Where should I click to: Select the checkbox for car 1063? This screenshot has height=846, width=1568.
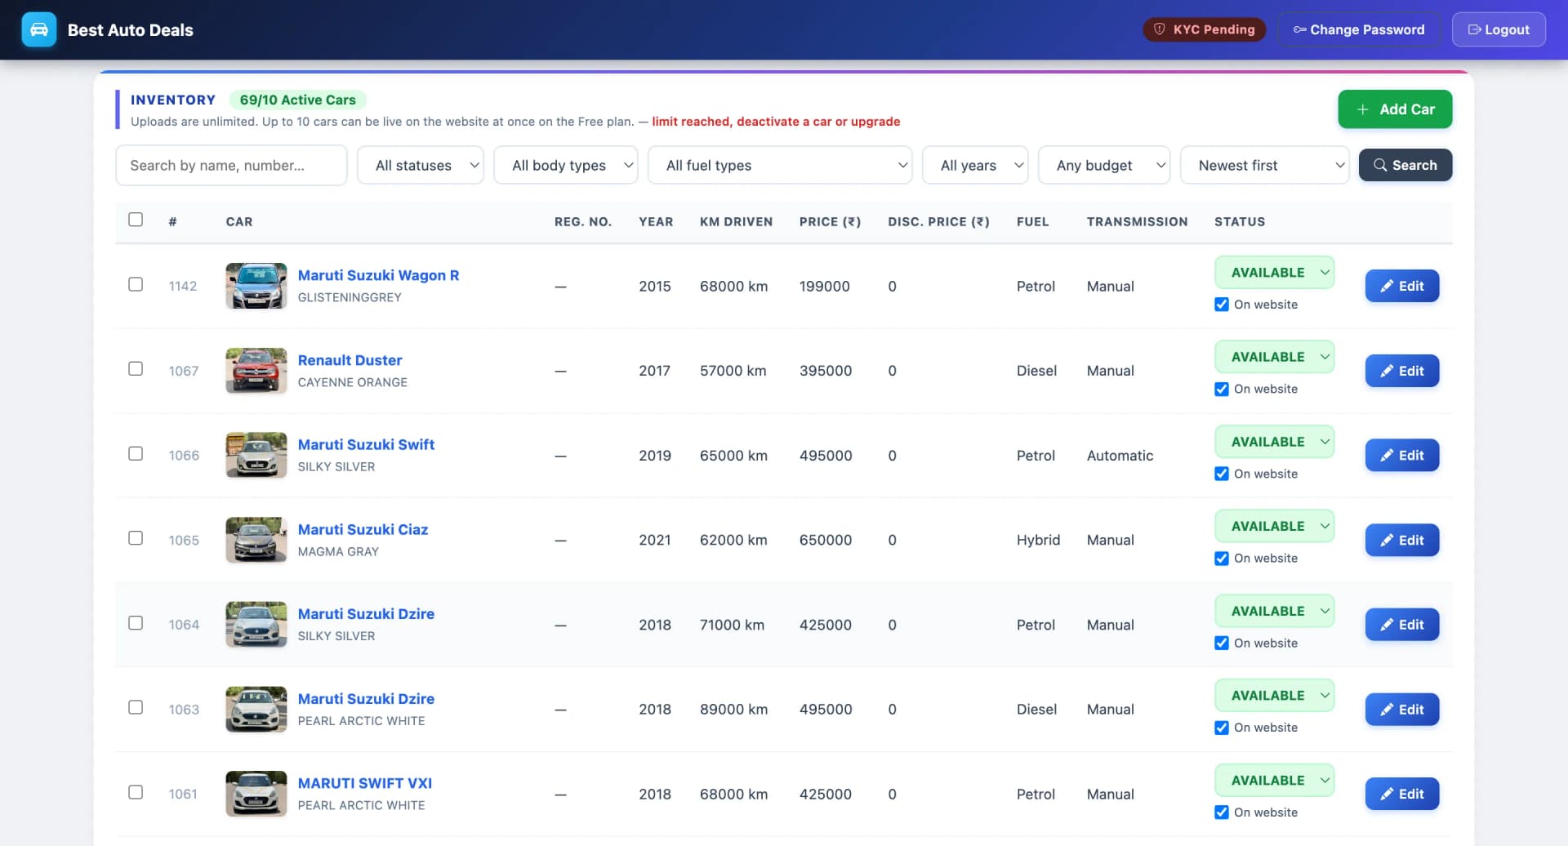pos(136,708)
